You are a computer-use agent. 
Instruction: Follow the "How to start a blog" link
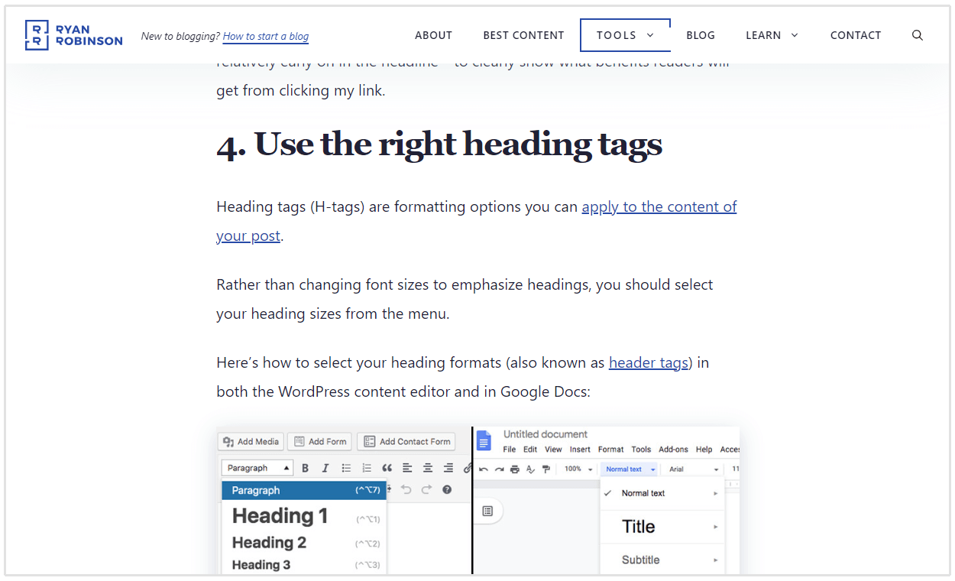click(266, 36)
